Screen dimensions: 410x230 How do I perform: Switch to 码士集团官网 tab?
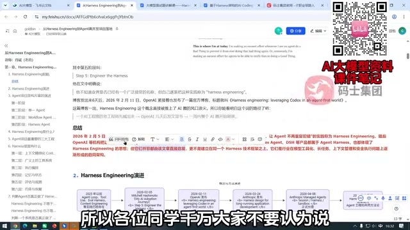pyautogui.click(x=295, y=5)
